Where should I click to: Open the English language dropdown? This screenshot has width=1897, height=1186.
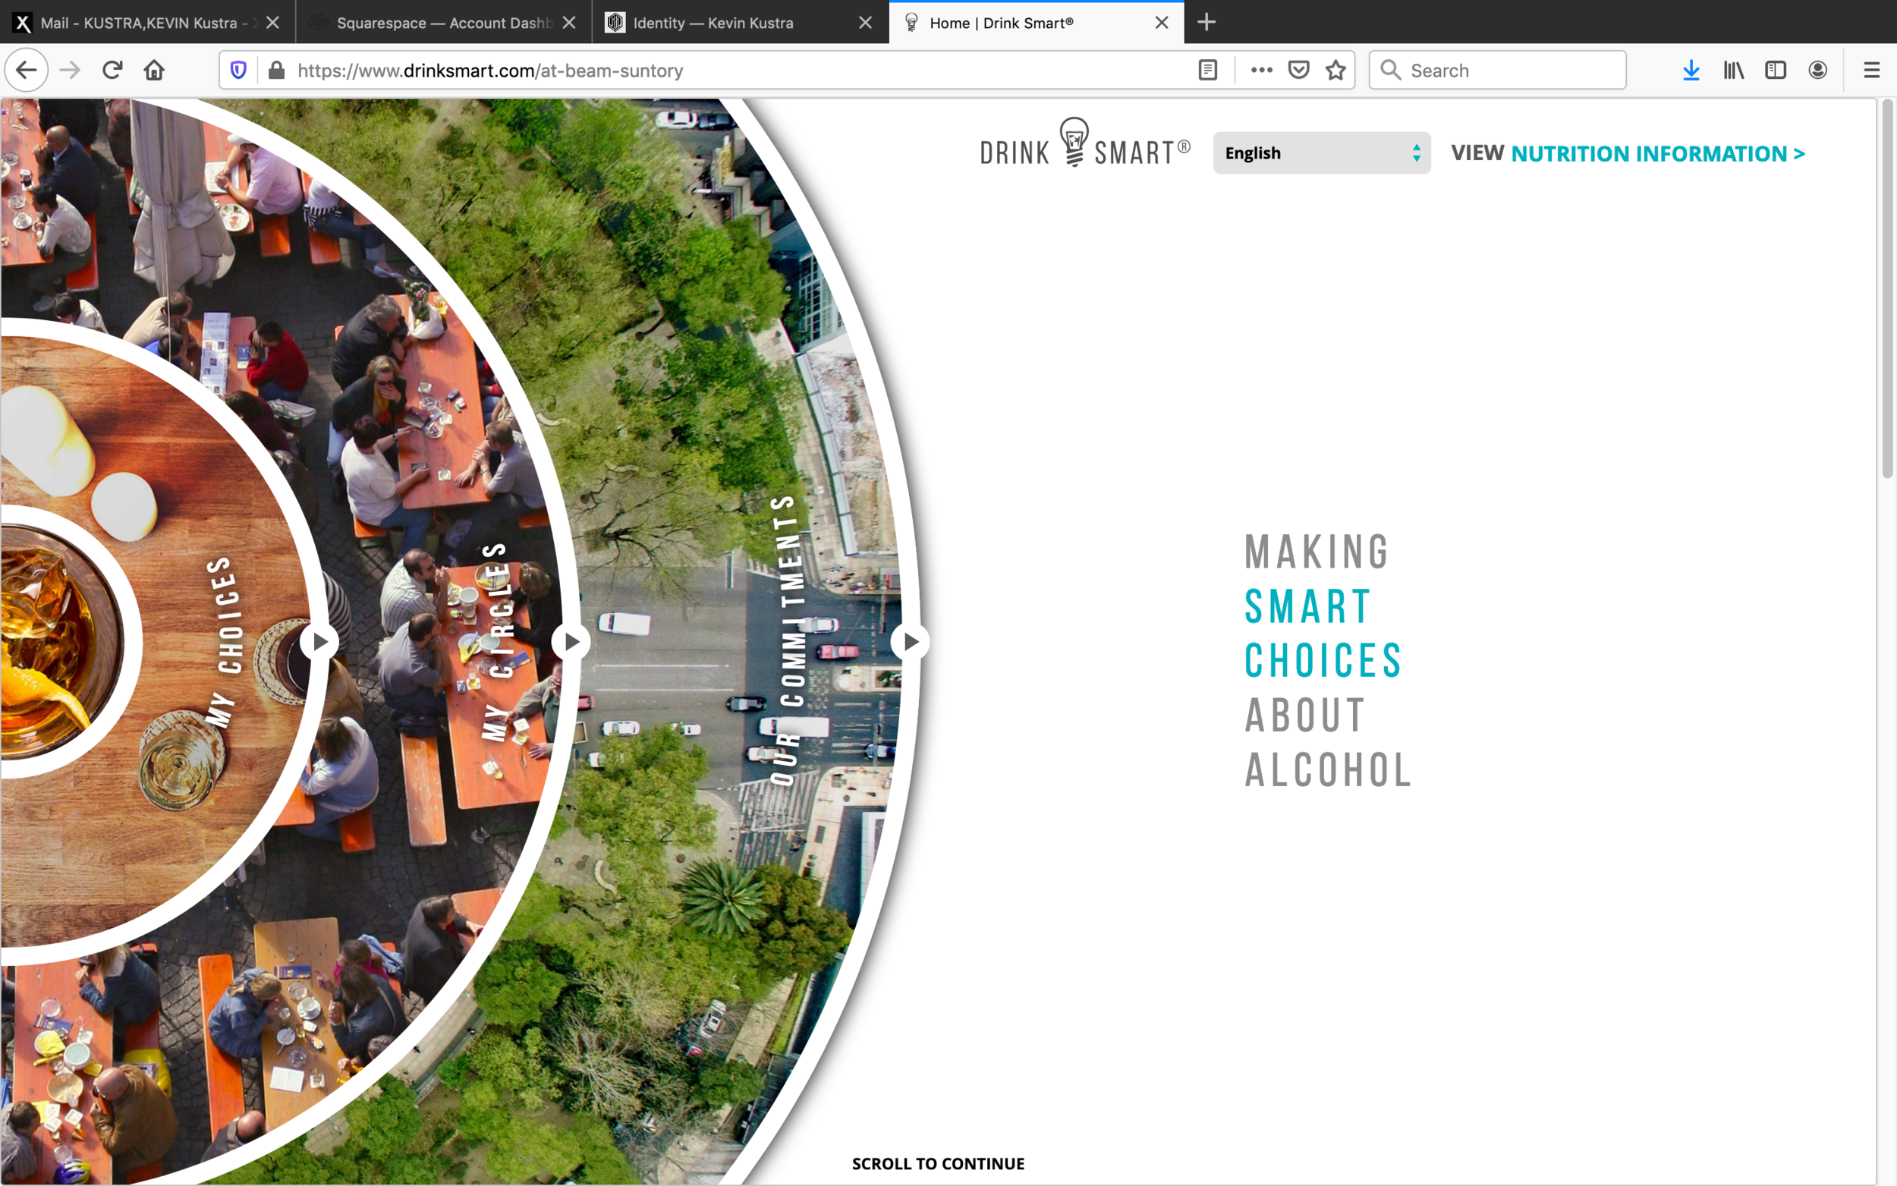pyautogui.click(x=1321, y=153)
